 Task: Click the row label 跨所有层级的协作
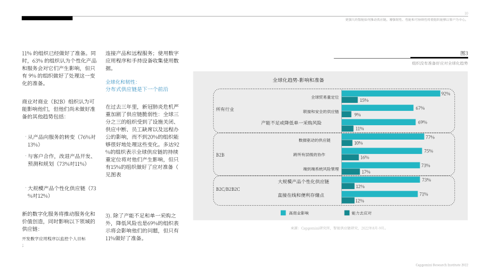[x=309, y=155]
